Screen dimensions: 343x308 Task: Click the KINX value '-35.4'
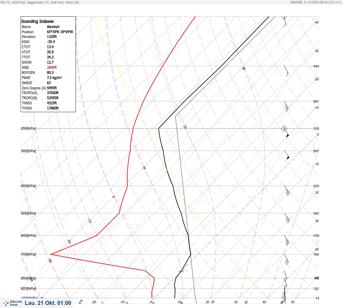coord(51,42)
